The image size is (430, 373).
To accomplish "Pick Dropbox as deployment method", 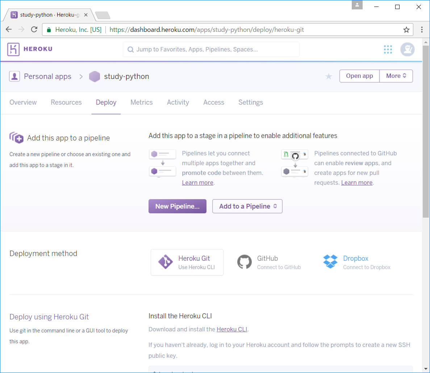I will (x=356, y=262).
